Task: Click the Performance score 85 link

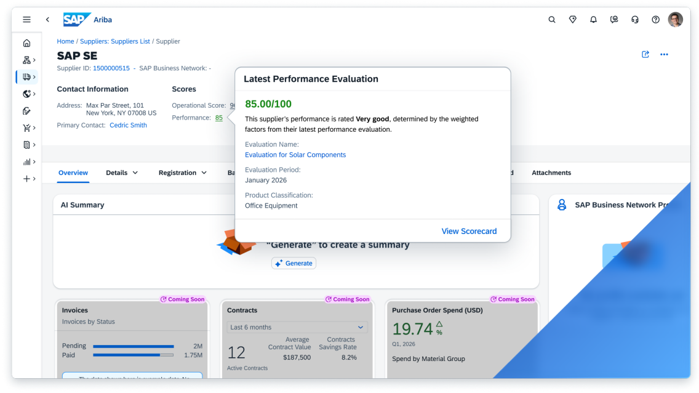Action: click(x=219, y=118)
